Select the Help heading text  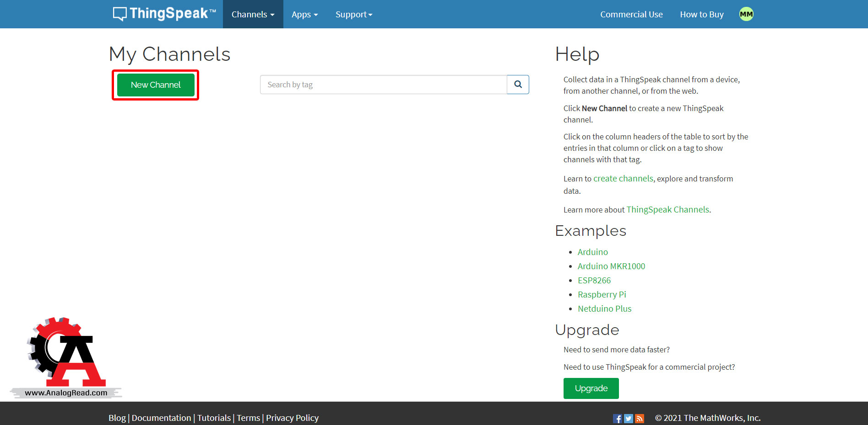point(577,54)
